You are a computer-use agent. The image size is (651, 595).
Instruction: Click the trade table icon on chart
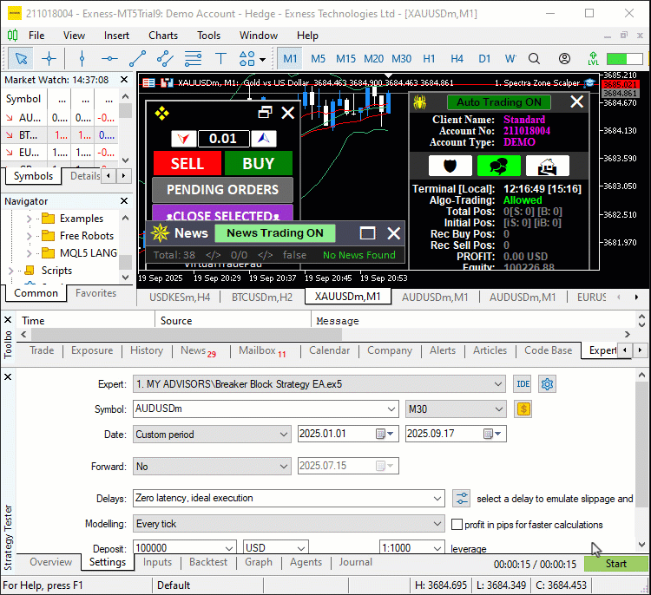(148, 83)
